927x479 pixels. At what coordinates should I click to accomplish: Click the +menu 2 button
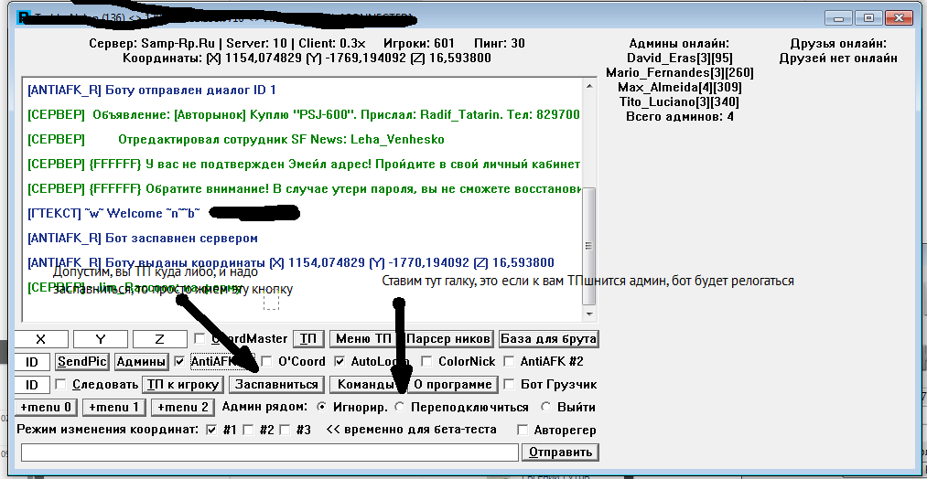tap(185, 407)
